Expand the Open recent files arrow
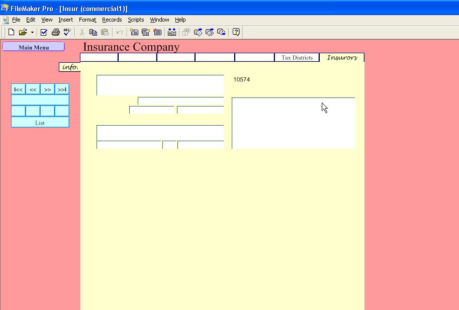Viewport: 459px width, 310px height. pos(32,32)
